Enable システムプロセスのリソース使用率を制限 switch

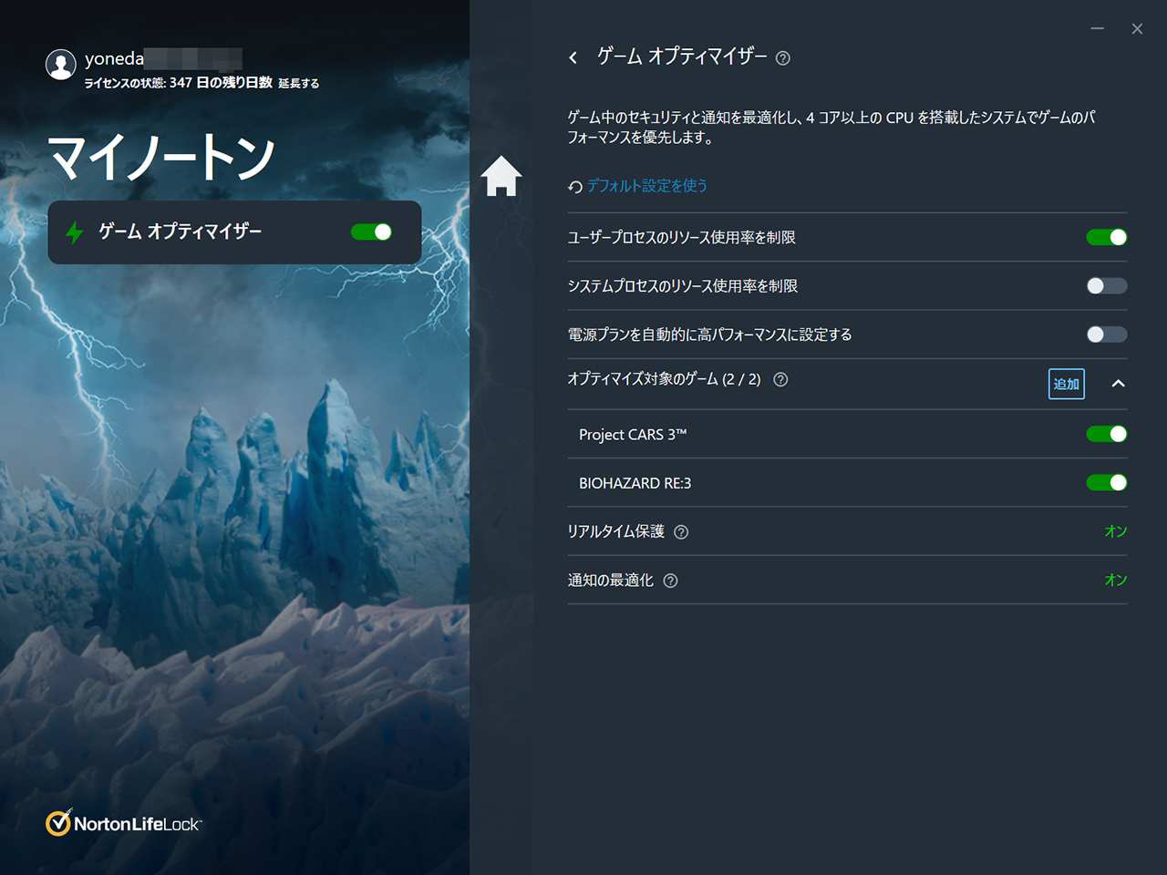tap(1107, 286)
